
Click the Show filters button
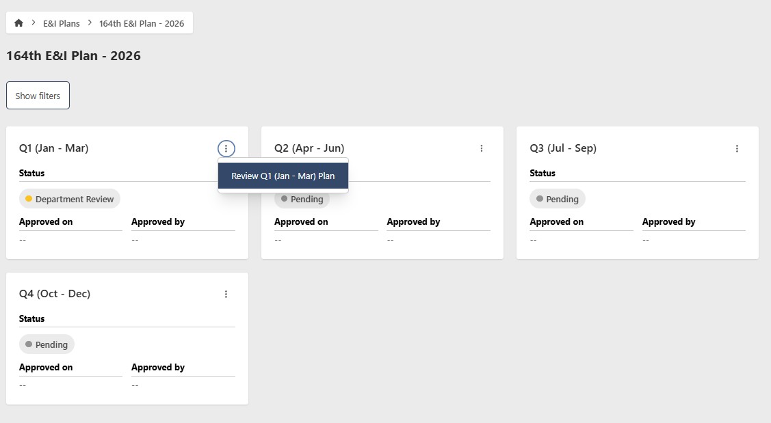(x=38, y=96)
